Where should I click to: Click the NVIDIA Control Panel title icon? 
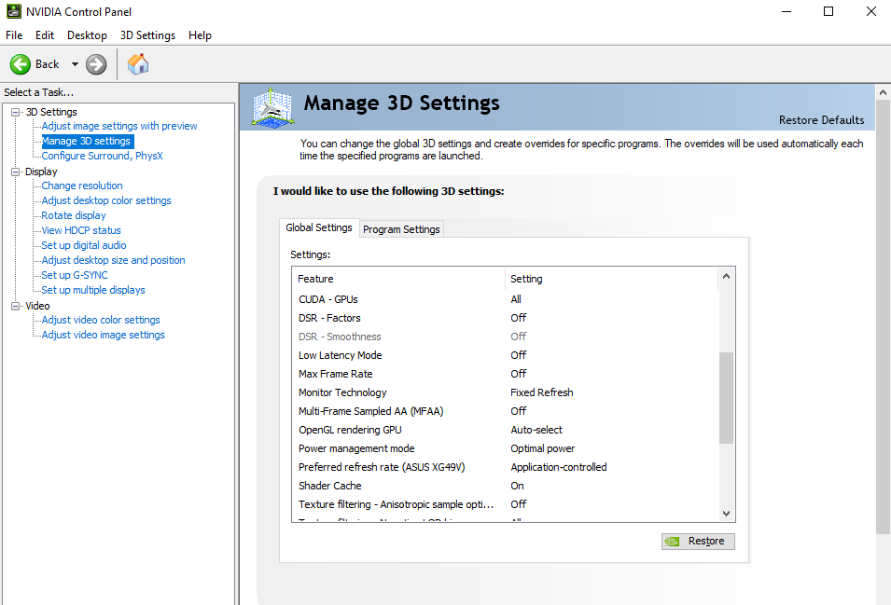coord(12,12)
